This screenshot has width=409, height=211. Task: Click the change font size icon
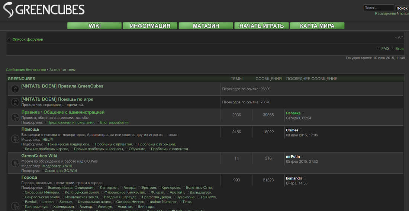[x=399, y=38]
